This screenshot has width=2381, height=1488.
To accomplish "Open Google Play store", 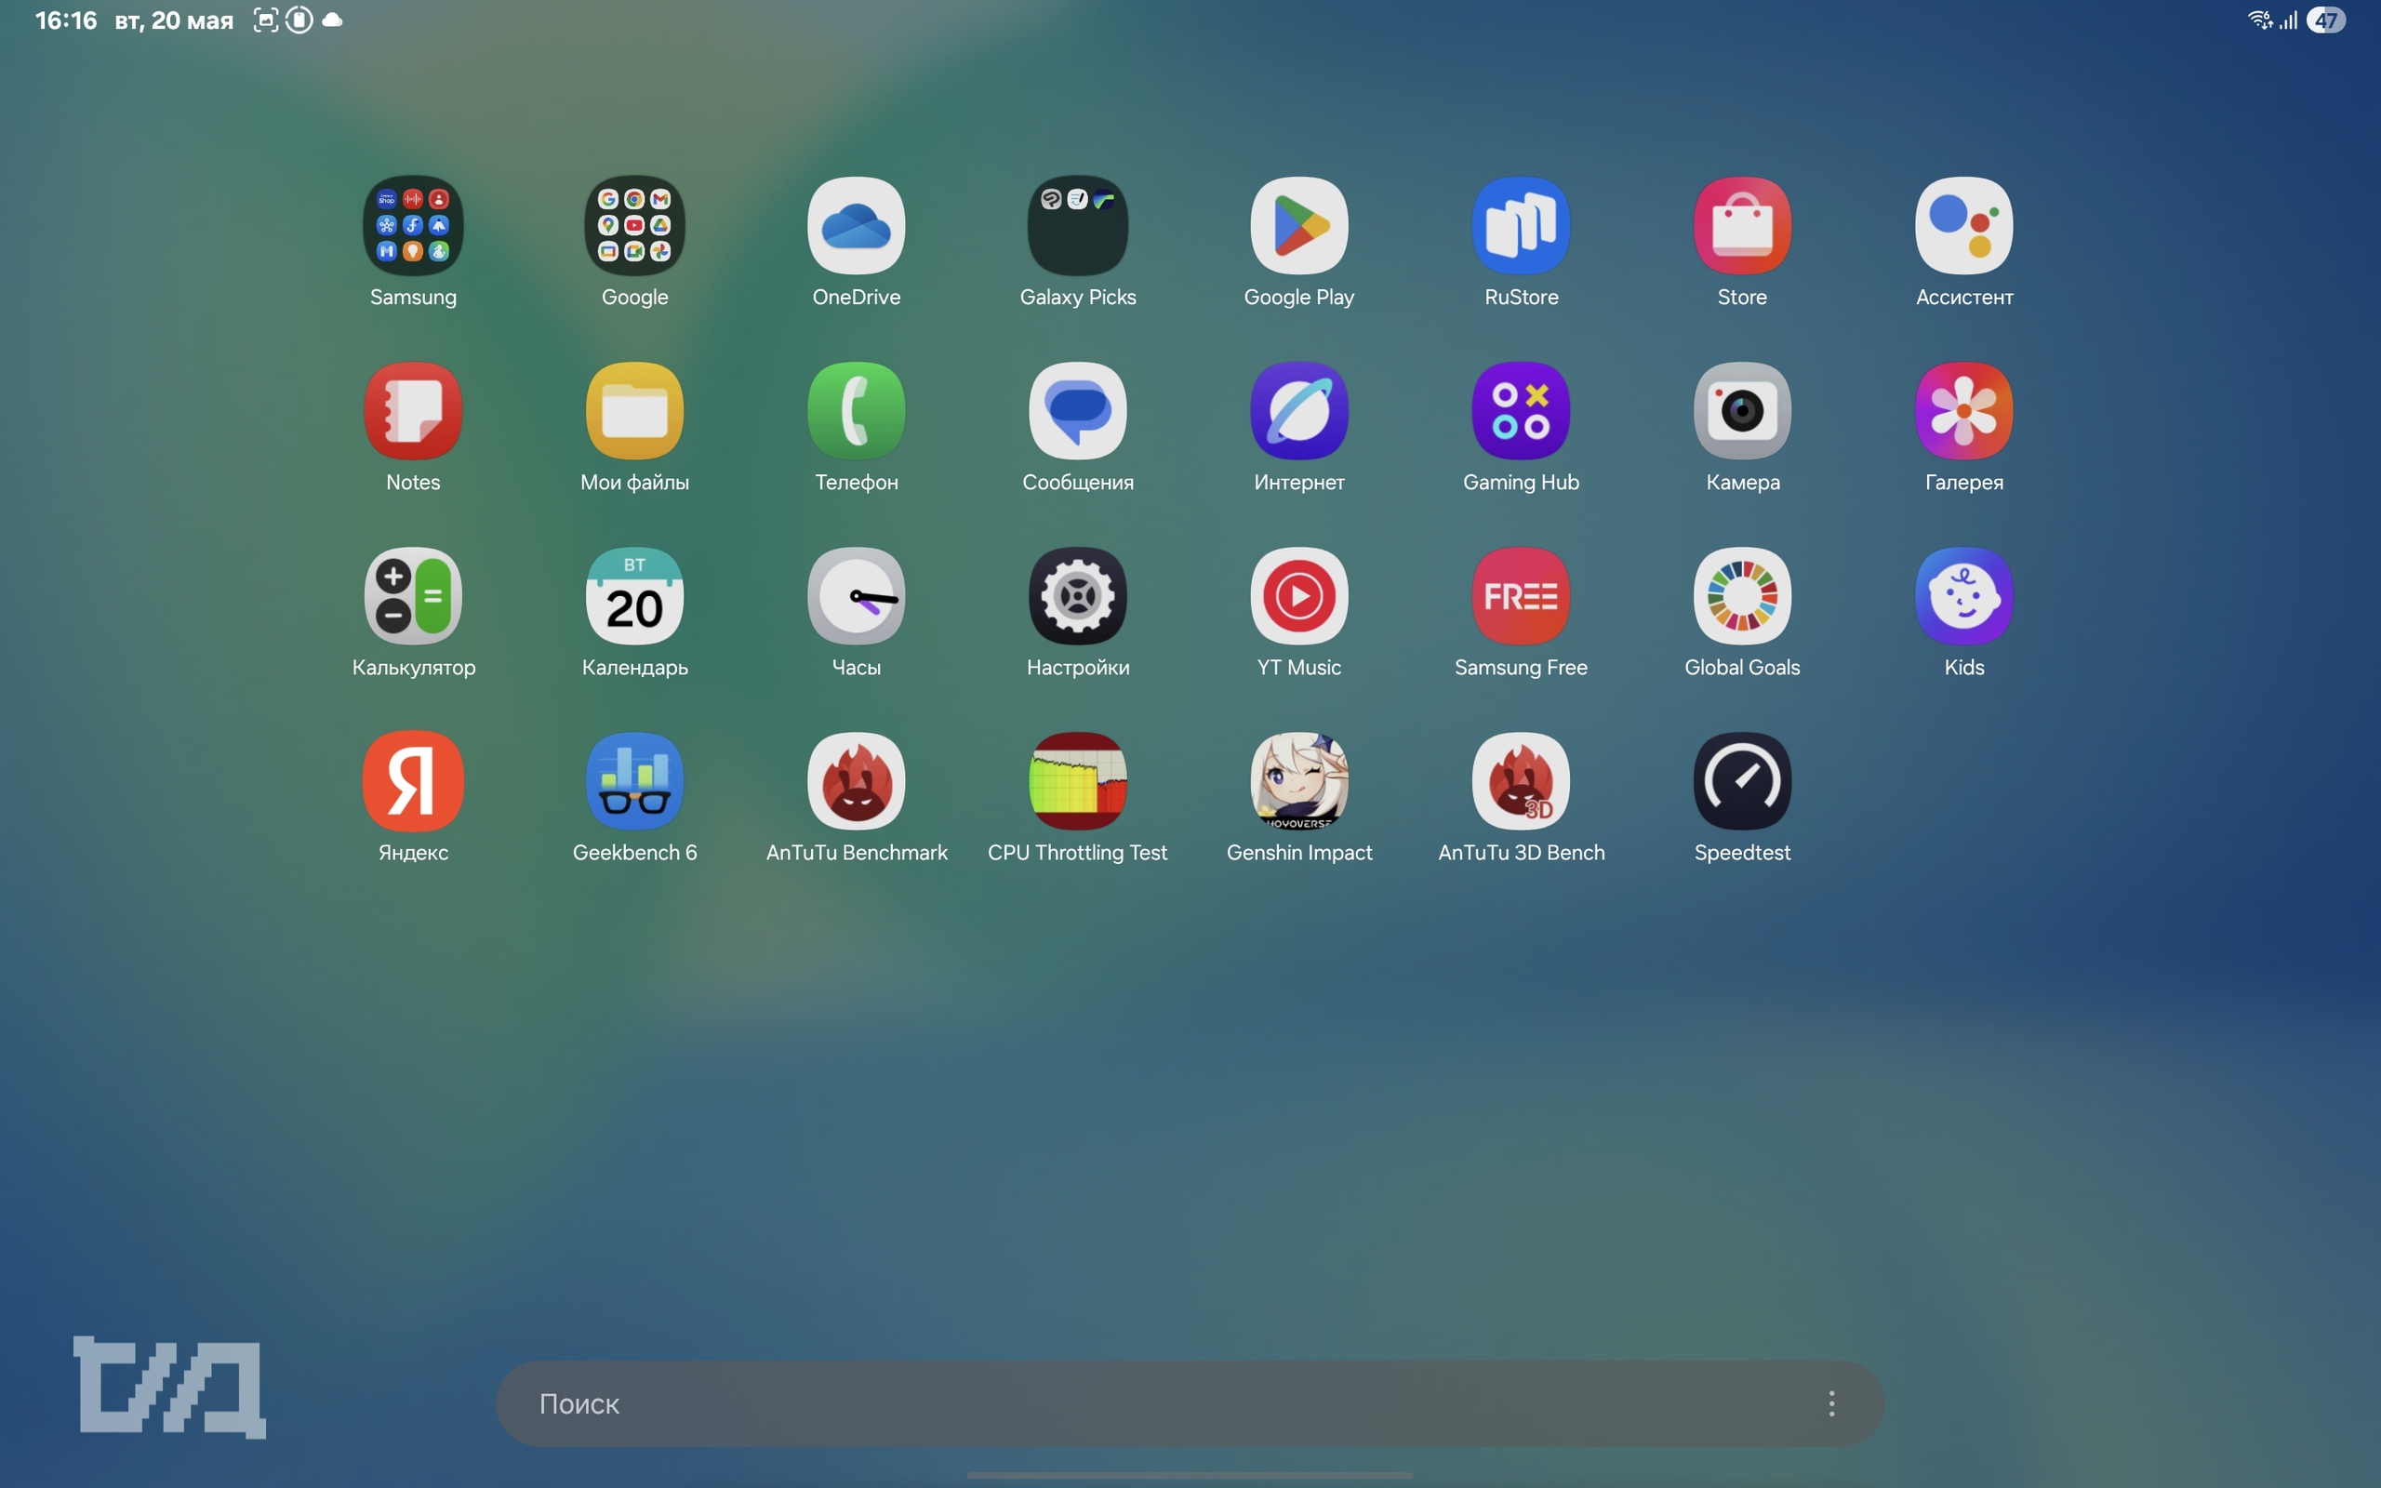I will (1298, 226).
